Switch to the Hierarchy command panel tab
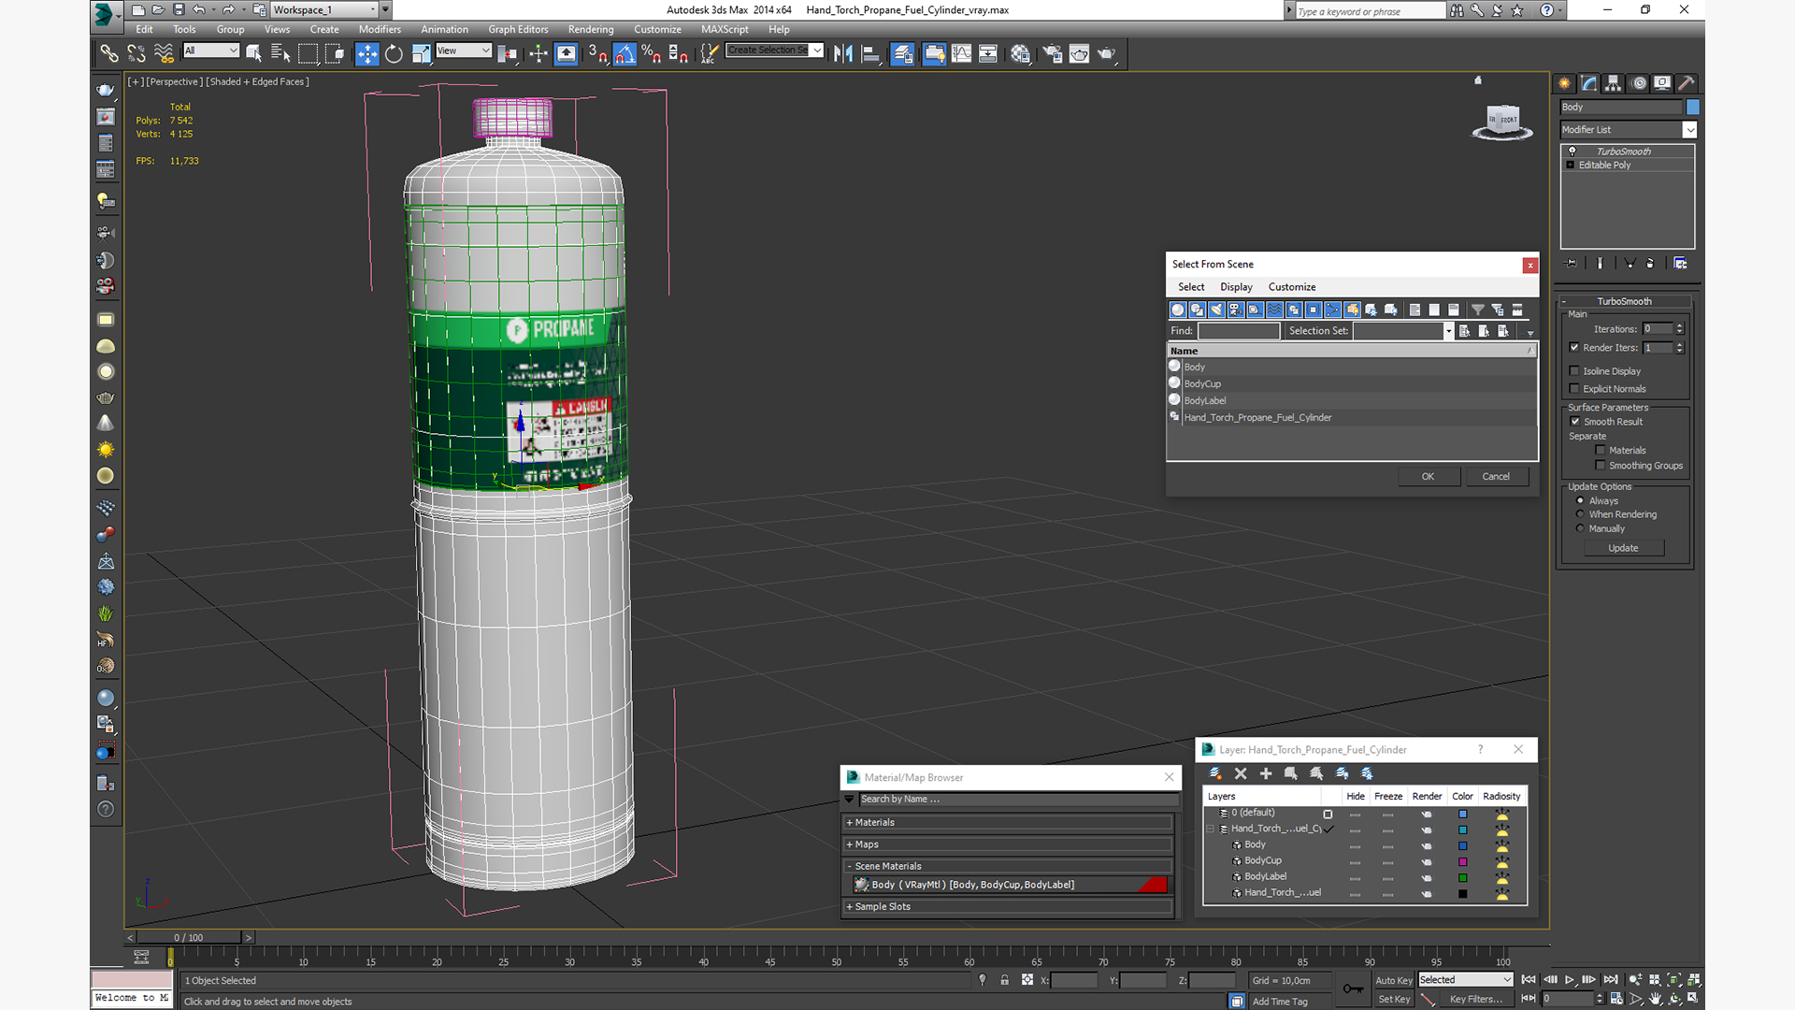 [x=1613, y=83]
